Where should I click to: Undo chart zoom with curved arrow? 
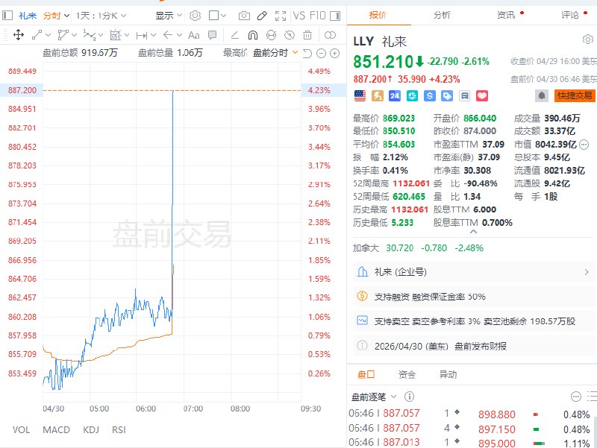click(x=307, y=53)
